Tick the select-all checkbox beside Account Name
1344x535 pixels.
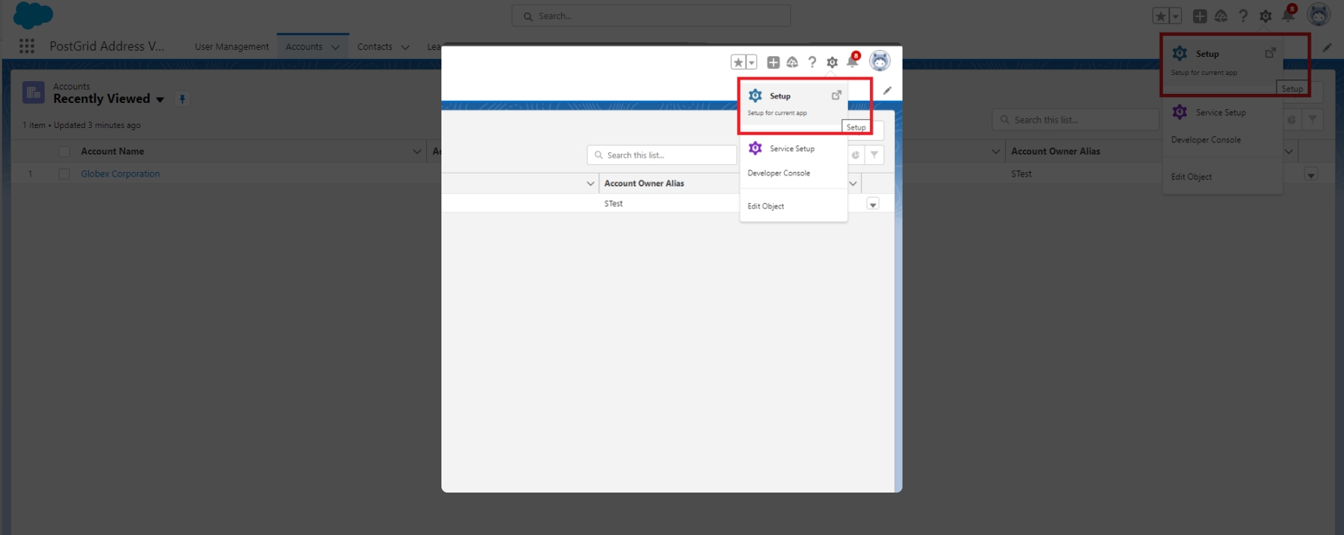point(64,152)
